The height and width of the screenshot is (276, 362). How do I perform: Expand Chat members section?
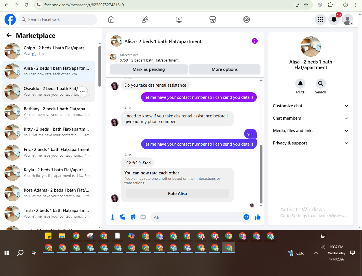(311, 118)
